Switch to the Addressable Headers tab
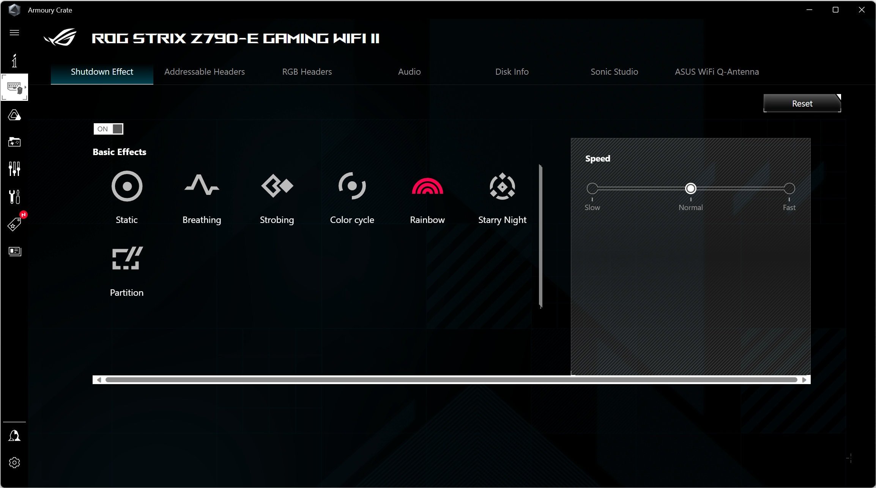876x488 pixels. click(x=205, y=72)
